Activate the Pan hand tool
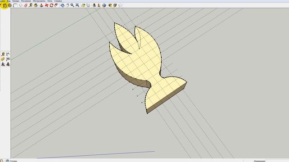The image size is (289, 162). (x=67, y=5)
